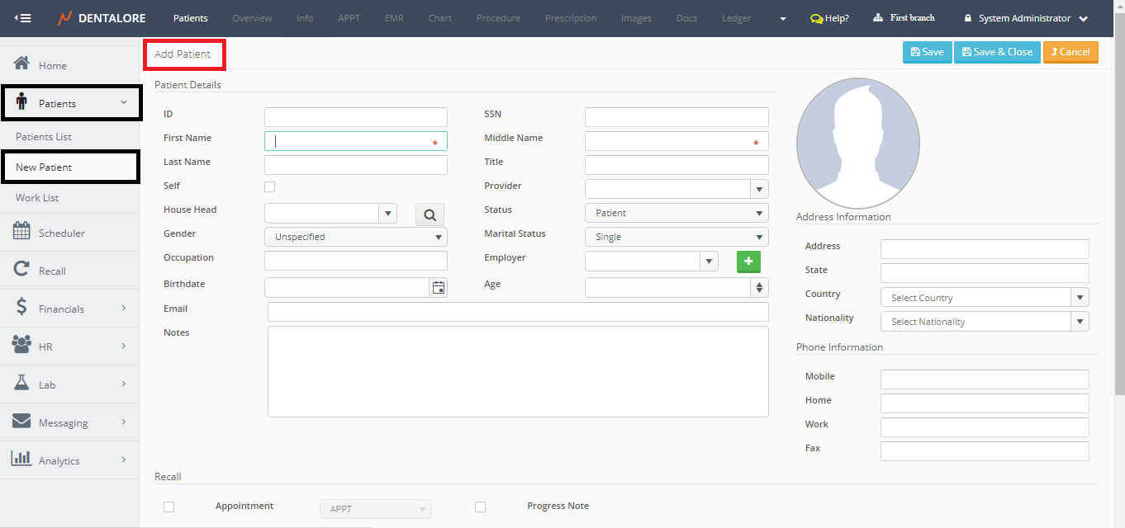Open the Gender dropdown
1125x528 pixels.
coord(356,237)
